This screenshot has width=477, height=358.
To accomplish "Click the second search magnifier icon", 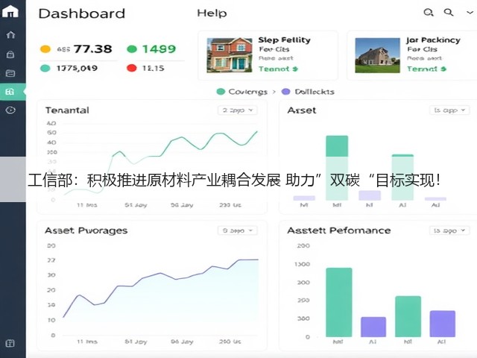I will click(449, 12).
